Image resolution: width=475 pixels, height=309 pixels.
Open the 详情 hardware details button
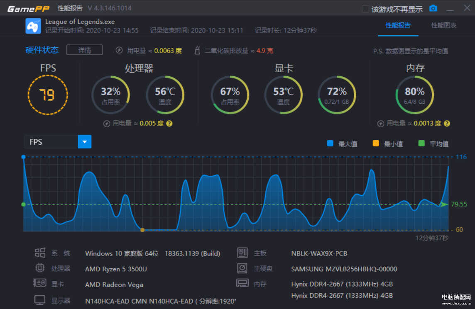tap(85, 50)
